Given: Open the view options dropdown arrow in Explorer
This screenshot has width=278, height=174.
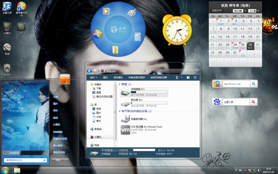Looking at the screenshot, I should click(182, 77).
